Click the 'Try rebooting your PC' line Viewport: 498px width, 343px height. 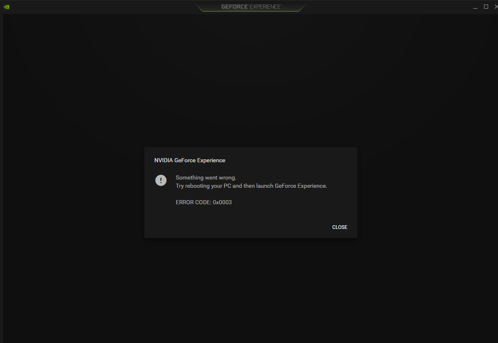click(x=251, y=186)
